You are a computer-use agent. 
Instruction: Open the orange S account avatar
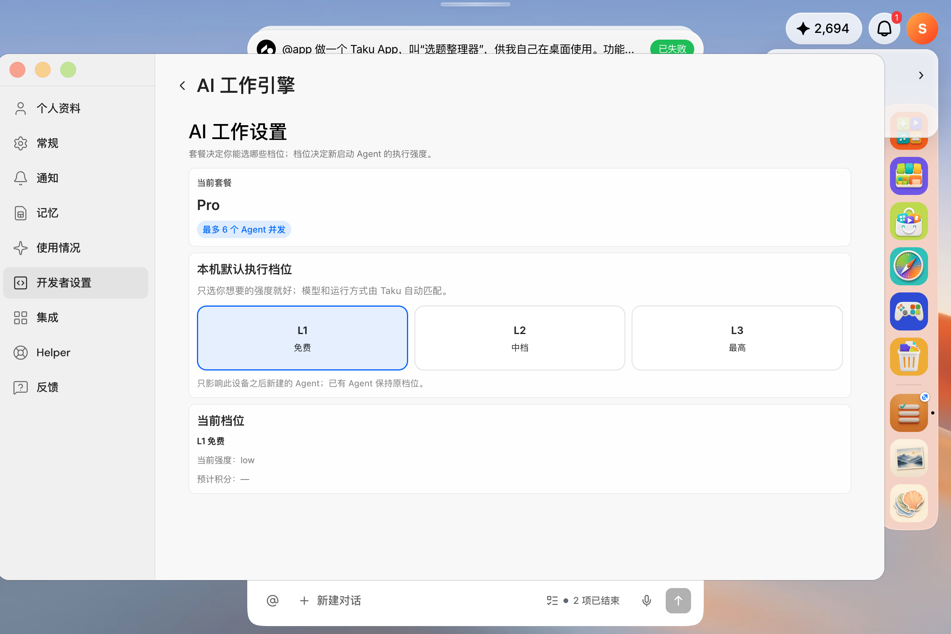click(x=922, y=29)
